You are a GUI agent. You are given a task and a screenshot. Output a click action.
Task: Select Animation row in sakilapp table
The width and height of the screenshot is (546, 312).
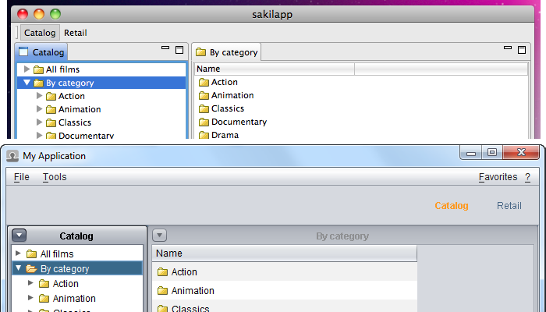(x=361, y=95)
